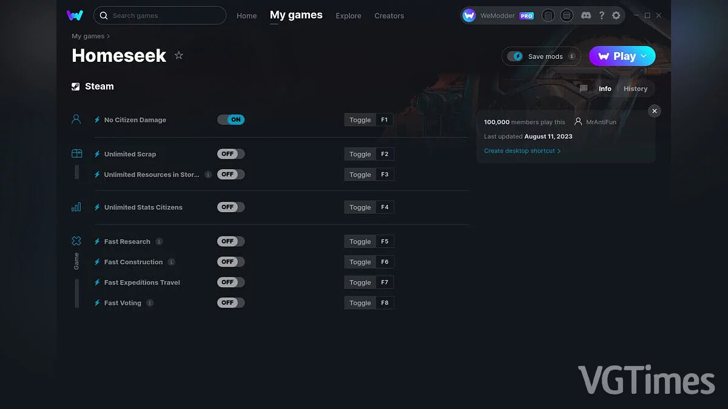Open help question mark icon
728x409 pixels.
pos(601,16)
